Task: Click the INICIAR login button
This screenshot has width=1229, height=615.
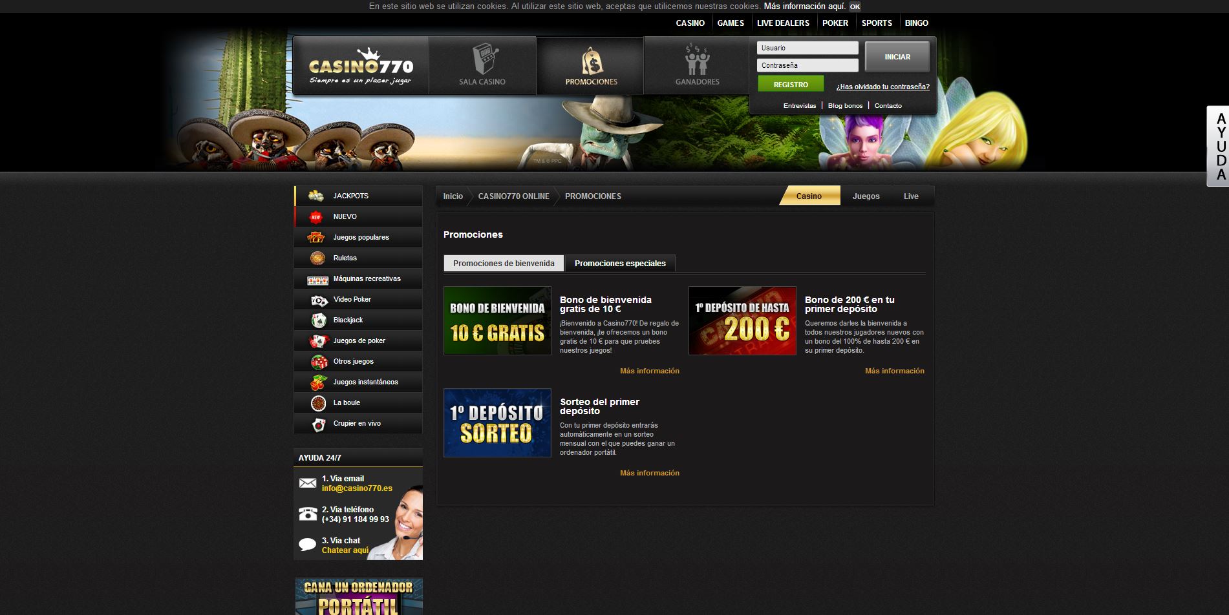Action: tap(897, 57)
